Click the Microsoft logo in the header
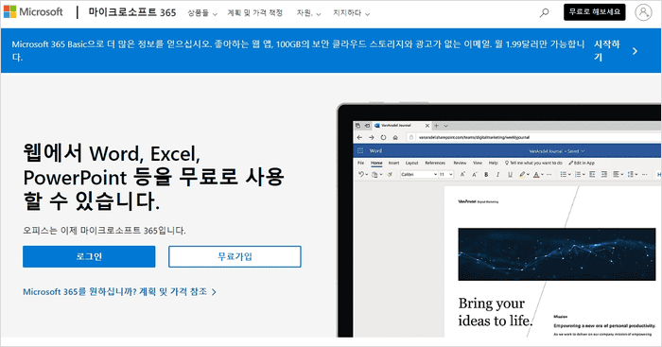 tap(33, 12)
